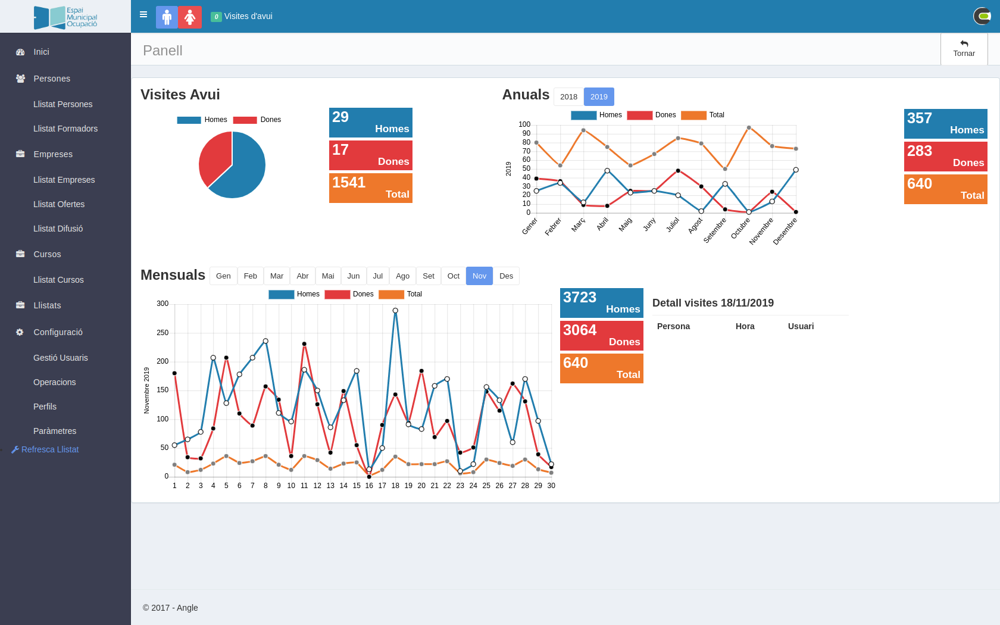Viewport: 1000px width, 625px height.
Task: Toggle Homes legend in pie chart
Action: [202, 120]
